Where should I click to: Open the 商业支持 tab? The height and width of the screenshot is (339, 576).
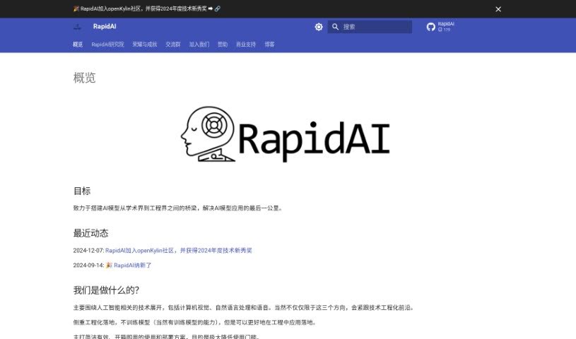click(x=246, y=44)
